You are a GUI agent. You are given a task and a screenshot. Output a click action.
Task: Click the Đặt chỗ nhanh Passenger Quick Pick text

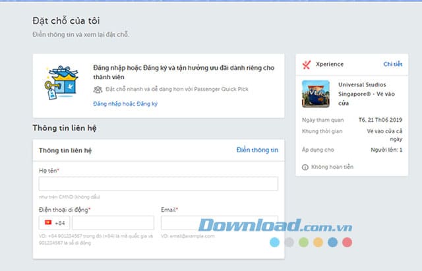click(x=177, y=90)
